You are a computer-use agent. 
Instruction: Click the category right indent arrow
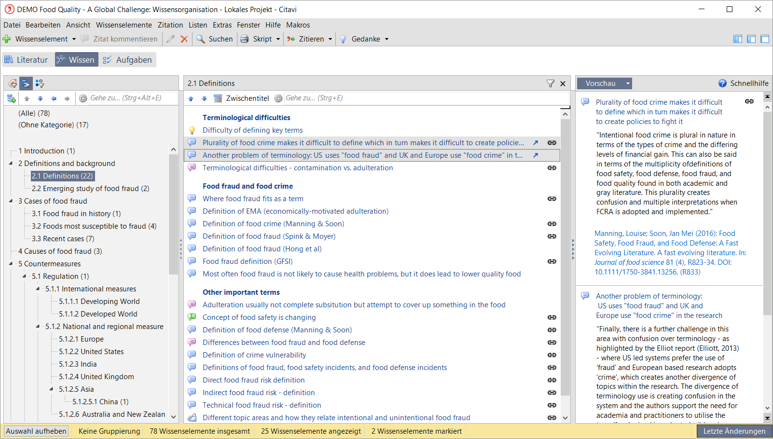click(68, 98)
